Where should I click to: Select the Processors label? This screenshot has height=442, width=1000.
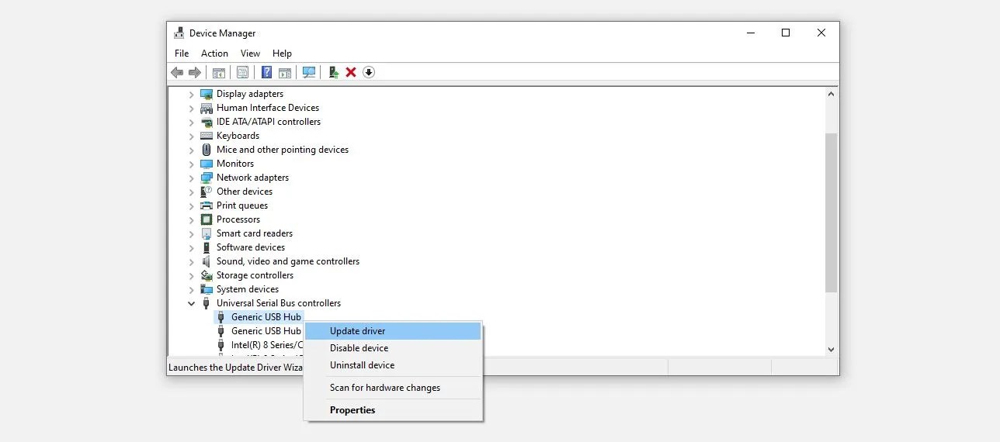click(x=238, y=219)
